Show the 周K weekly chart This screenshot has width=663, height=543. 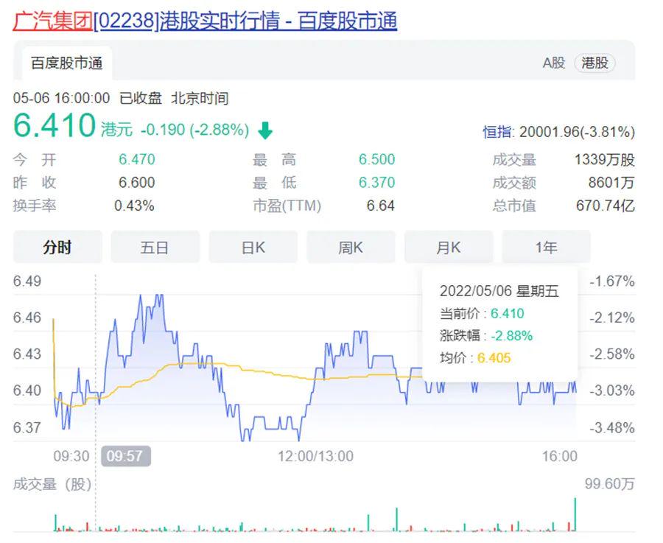(351, 248)
